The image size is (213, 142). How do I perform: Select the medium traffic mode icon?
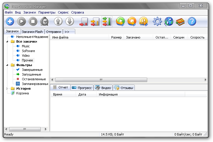pyautogui.click(x=95, y=21)
